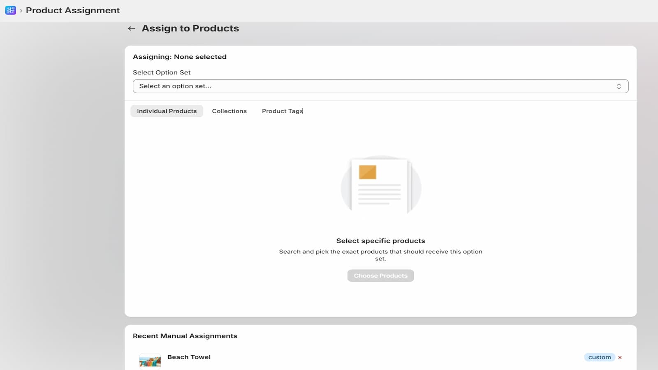The height and width of the screenshot is (370, 658).
Task: Click the Beach Towel product photo icon
Action: click(x=150, y=361)
